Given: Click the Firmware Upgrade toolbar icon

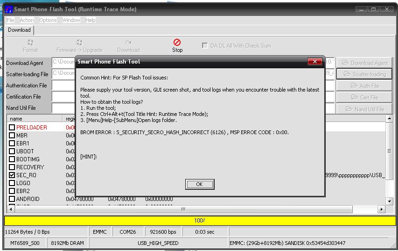Looking at the screenshot, I should (x=79, y=42).
